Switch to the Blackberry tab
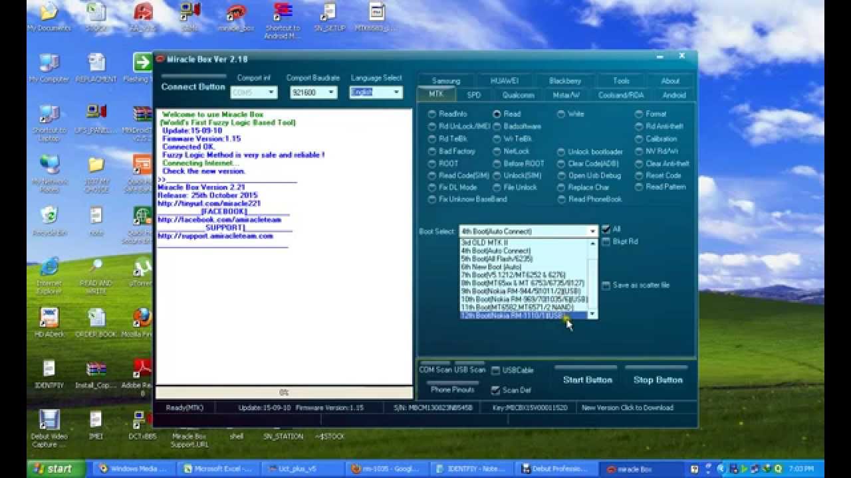Image resolution: width=851 pixels, height=478 pixels. pyautogui.click(x=565, y=81)
